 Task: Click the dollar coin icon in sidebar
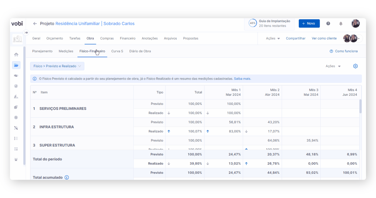coord(16,117)
